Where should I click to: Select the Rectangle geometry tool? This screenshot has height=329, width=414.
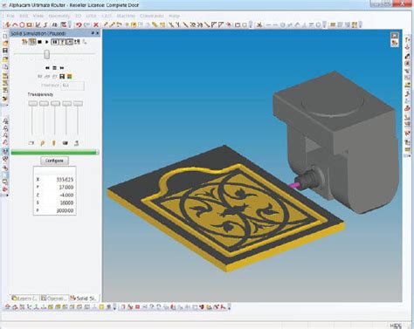coord(29,25)
